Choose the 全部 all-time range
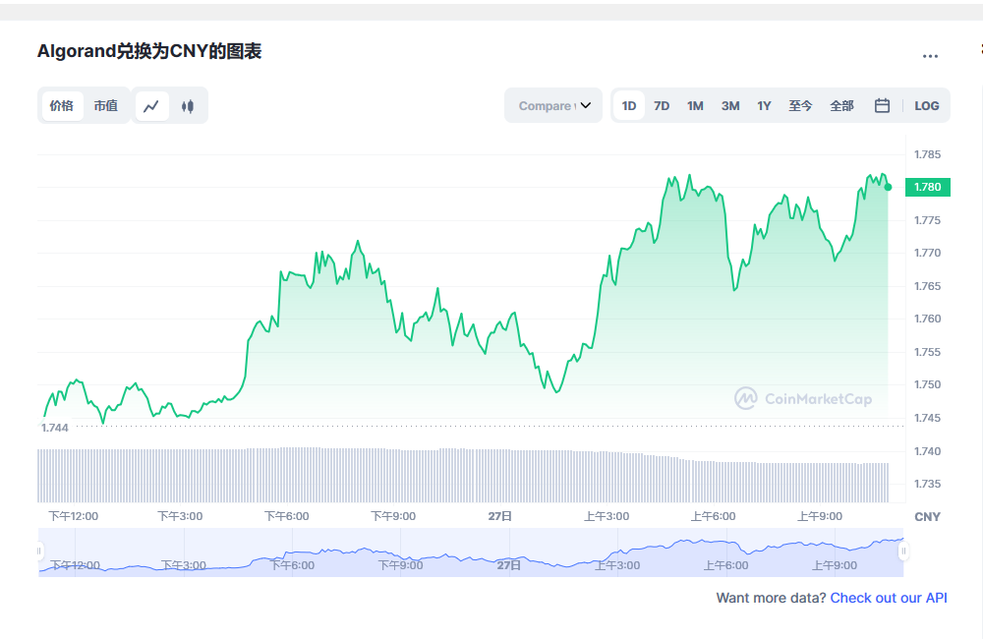The width and height of the screenshot is (983, 639). [842, 105]
